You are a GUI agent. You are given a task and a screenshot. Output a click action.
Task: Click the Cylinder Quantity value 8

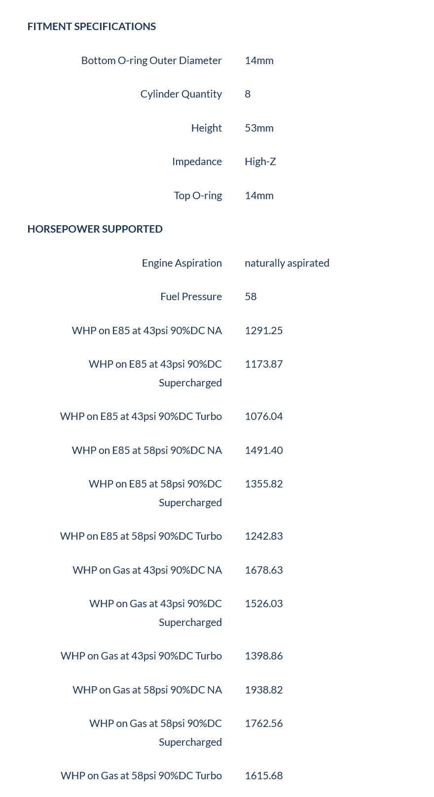(x=248, y=94)
